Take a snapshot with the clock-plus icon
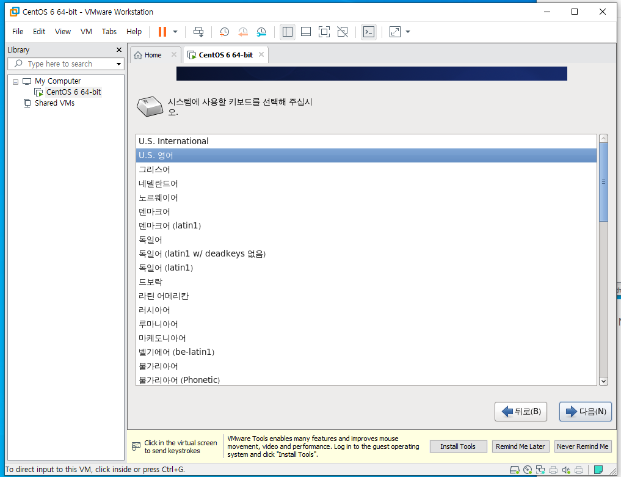621x477 pixels. pyautogui.click(x=224, y=32)
